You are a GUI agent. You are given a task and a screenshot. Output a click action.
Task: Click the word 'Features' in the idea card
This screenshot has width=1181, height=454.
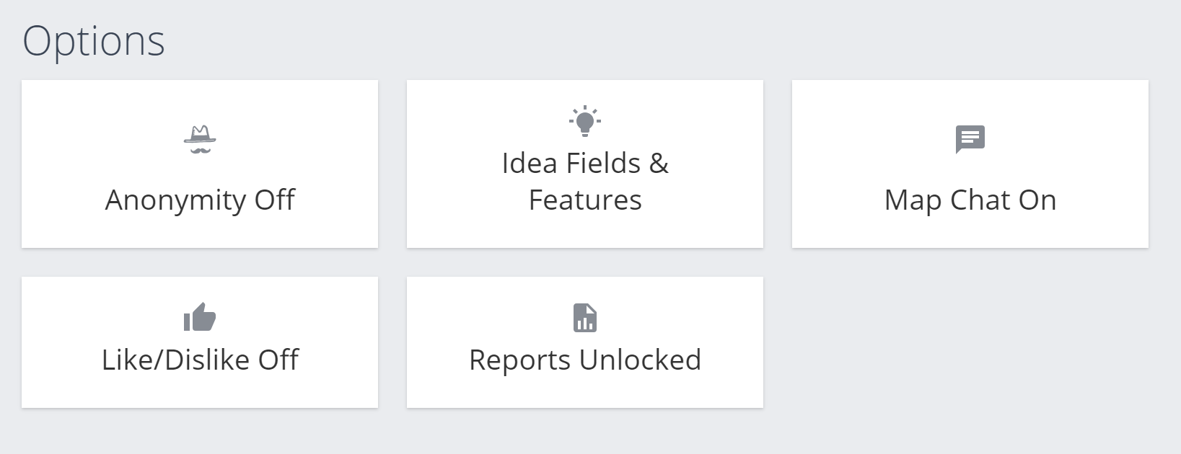click(585, 200)
